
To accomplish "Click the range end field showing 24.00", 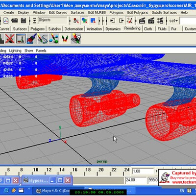I will [136, 180].
